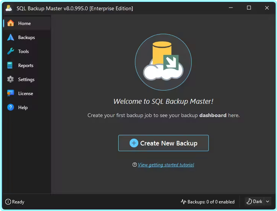Click the Tools wrench icon

pyautogui.click(x=11, y=51)
